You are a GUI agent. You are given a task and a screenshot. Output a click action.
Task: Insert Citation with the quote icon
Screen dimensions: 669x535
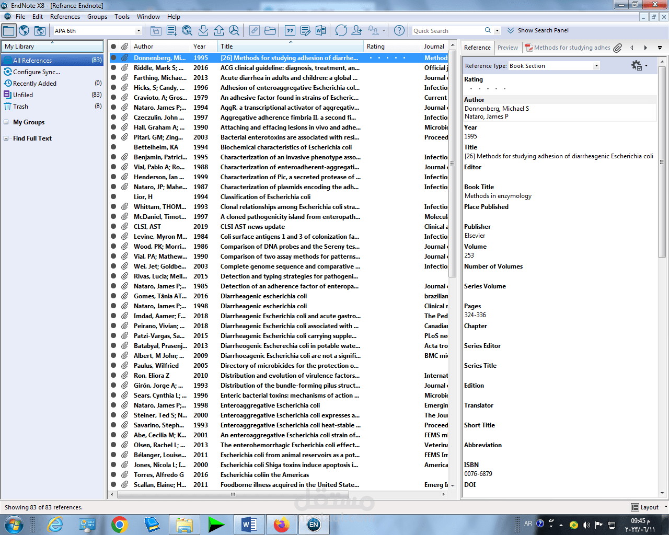pos(290,30)
